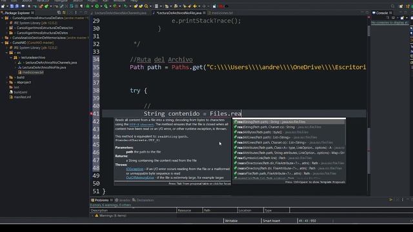Click the yellow Back navigation arrow
The height and width of the screenshot is (232, 413).
click(195, 6)
